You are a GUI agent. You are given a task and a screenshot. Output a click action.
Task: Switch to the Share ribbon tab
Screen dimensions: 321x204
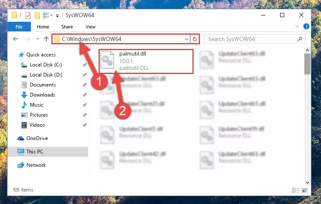point(67,27)
